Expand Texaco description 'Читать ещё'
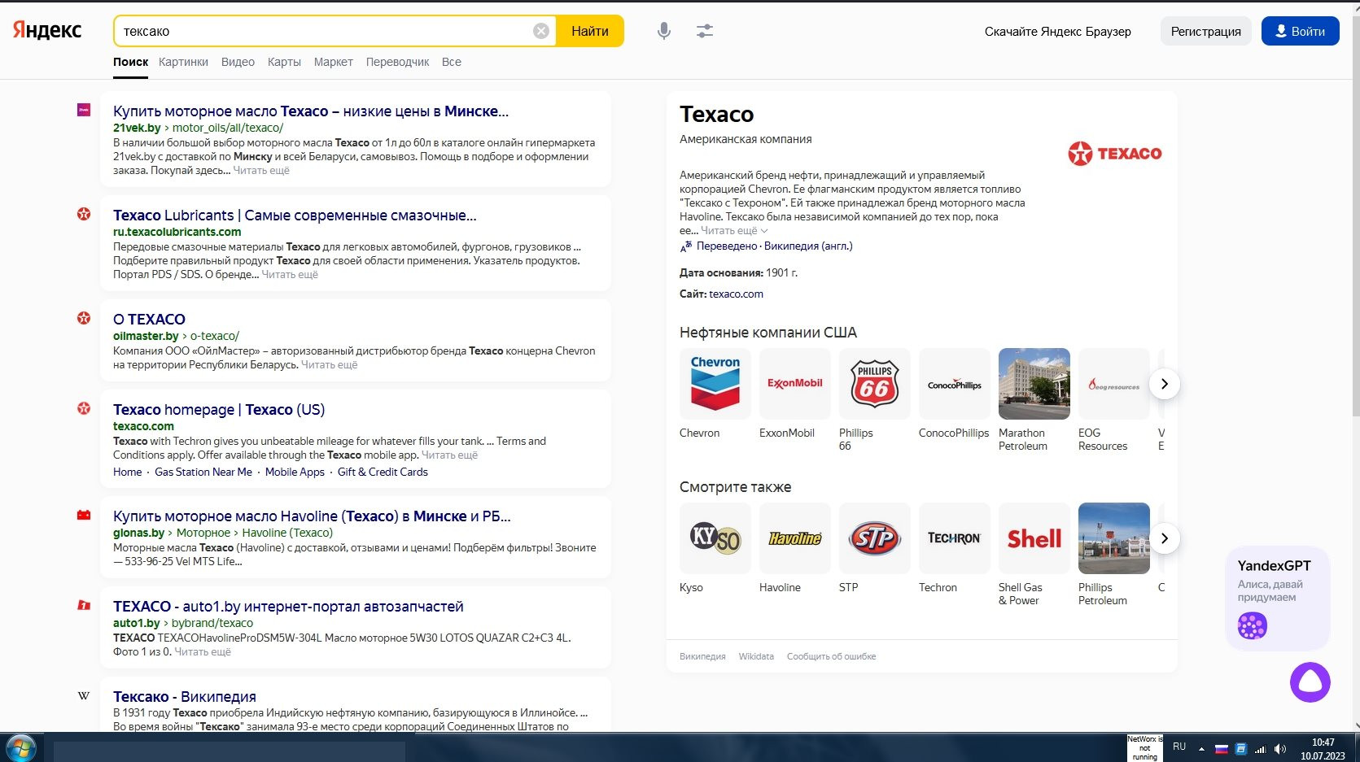 pos(734,231)
